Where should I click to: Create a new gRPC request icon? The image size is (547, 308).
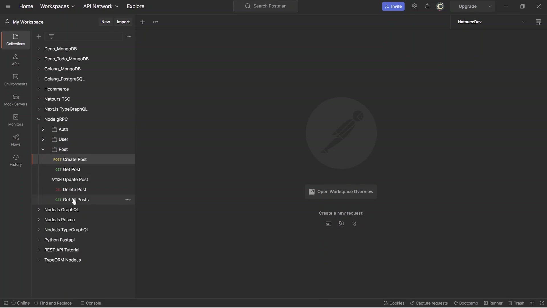click(354, 224)
